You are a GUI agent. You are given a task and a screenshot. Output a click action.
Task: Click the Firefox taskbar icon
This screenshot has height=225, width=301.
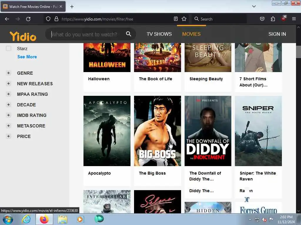pyautogui.click(x=44, y=219)
